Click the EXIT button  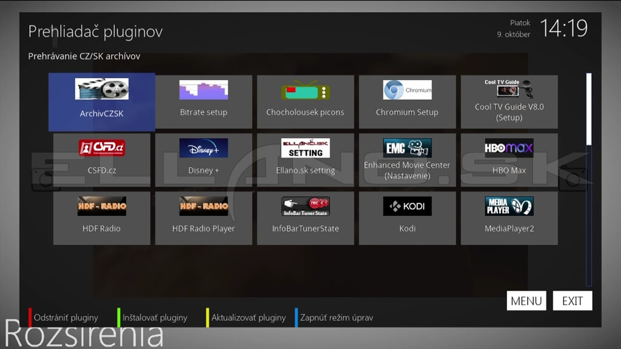pos(572,301)
